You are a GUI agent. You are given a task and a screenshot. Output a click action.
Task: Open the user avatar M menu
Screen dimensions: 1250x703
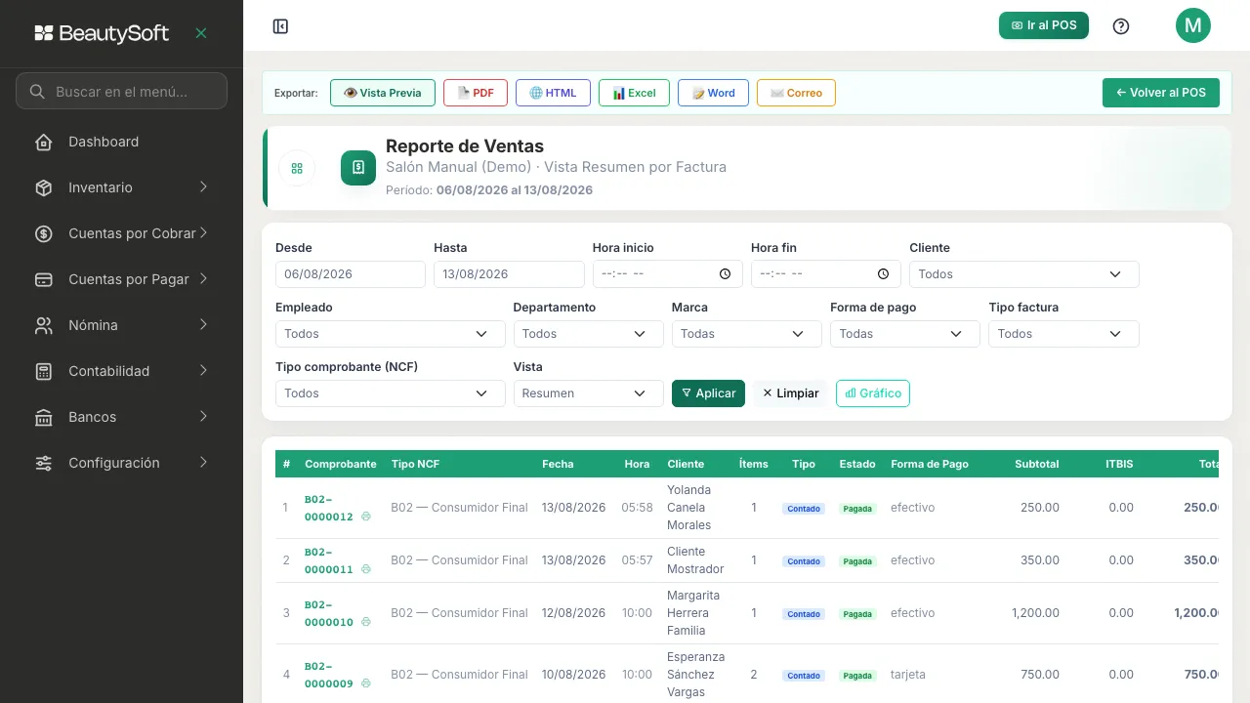(1192, 25)
